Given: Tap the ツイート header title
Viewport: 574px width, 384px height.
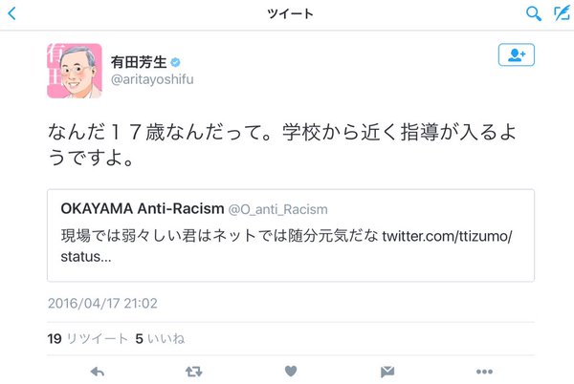Looking at the screenshot, I should pyautogui.click(x=290, y=14).
